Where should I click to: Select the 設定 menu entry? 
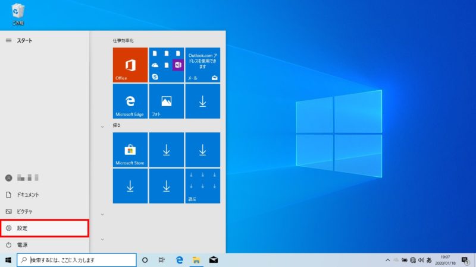(45, 228)
